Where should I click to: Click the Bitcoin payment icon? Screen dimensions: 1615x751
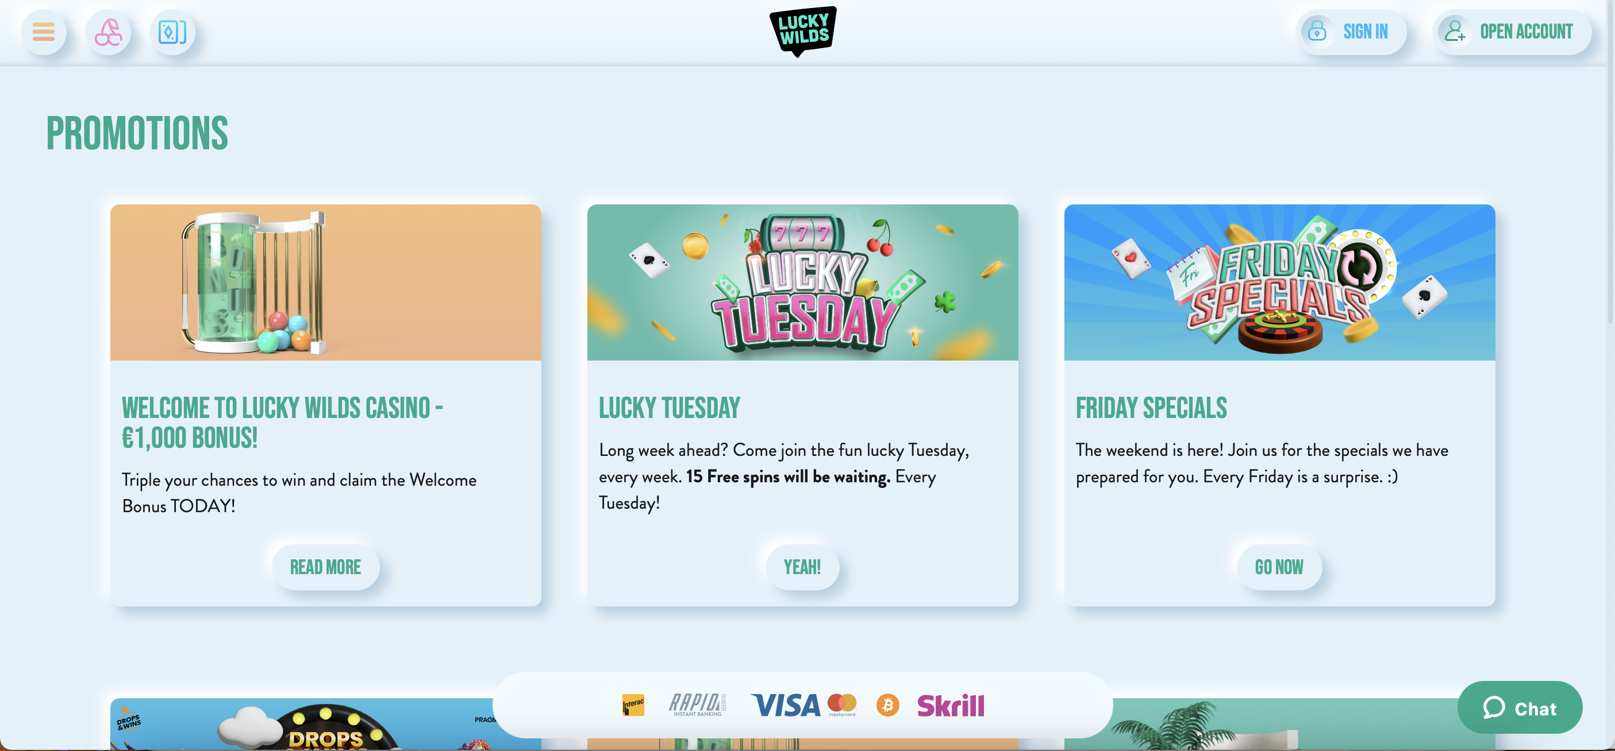888,705
